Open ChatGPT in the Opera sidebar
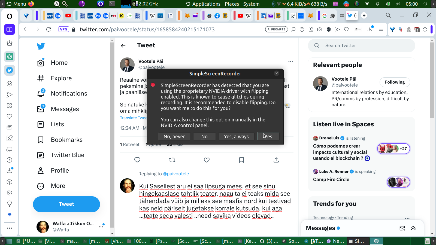Viewport: 436px width, 245px height. (x=10, y=57)
